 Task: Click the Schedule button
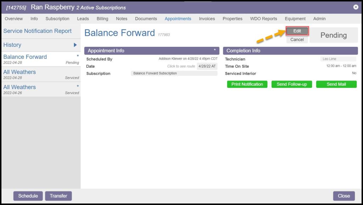tap(28, 196)
